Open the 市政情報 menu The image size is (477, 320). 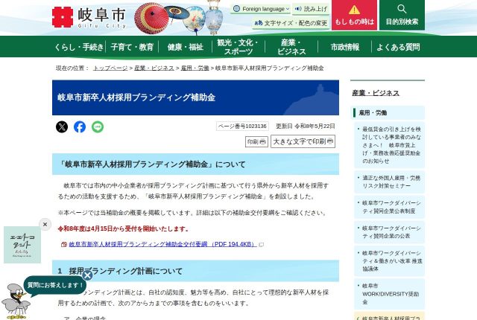pyautogui.click(x=344, y=47)
